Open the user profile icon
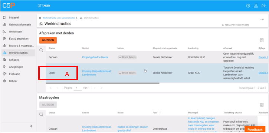269x133 pixels. pyautogui.click(x=256, y=6)
